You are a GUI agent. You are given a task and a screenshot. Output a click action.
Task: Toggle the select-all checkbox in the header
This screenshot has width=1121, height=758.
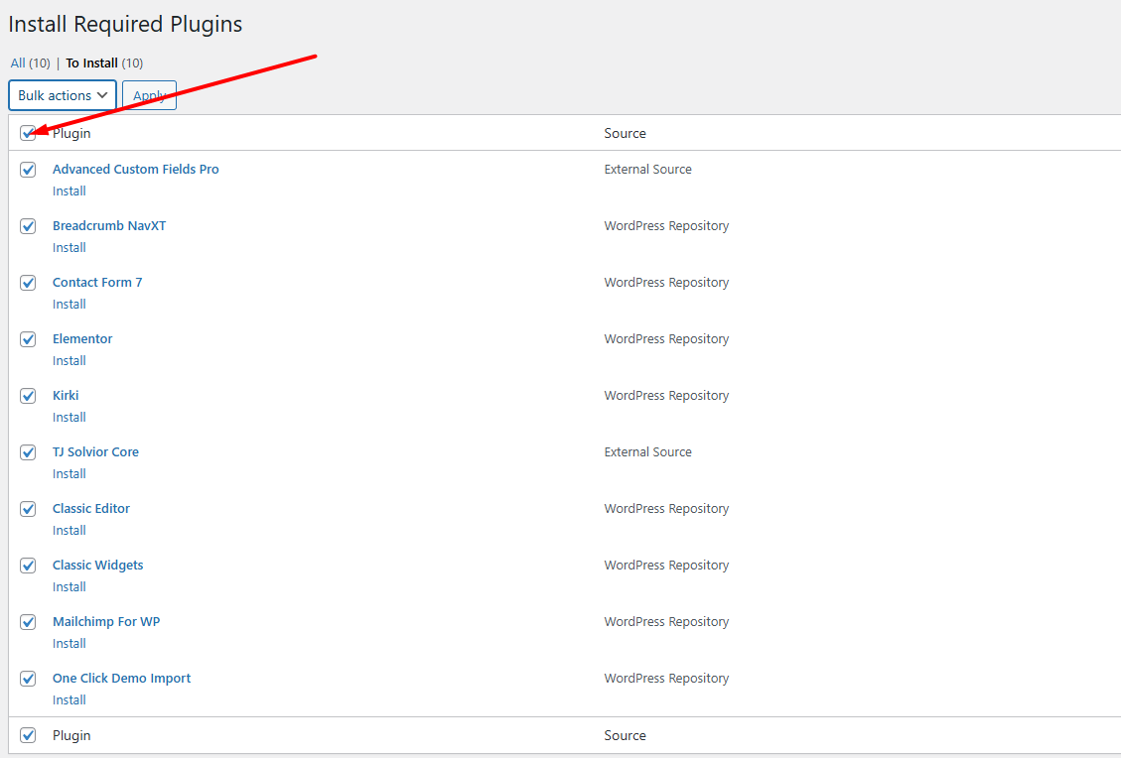[x=28, y=133]
